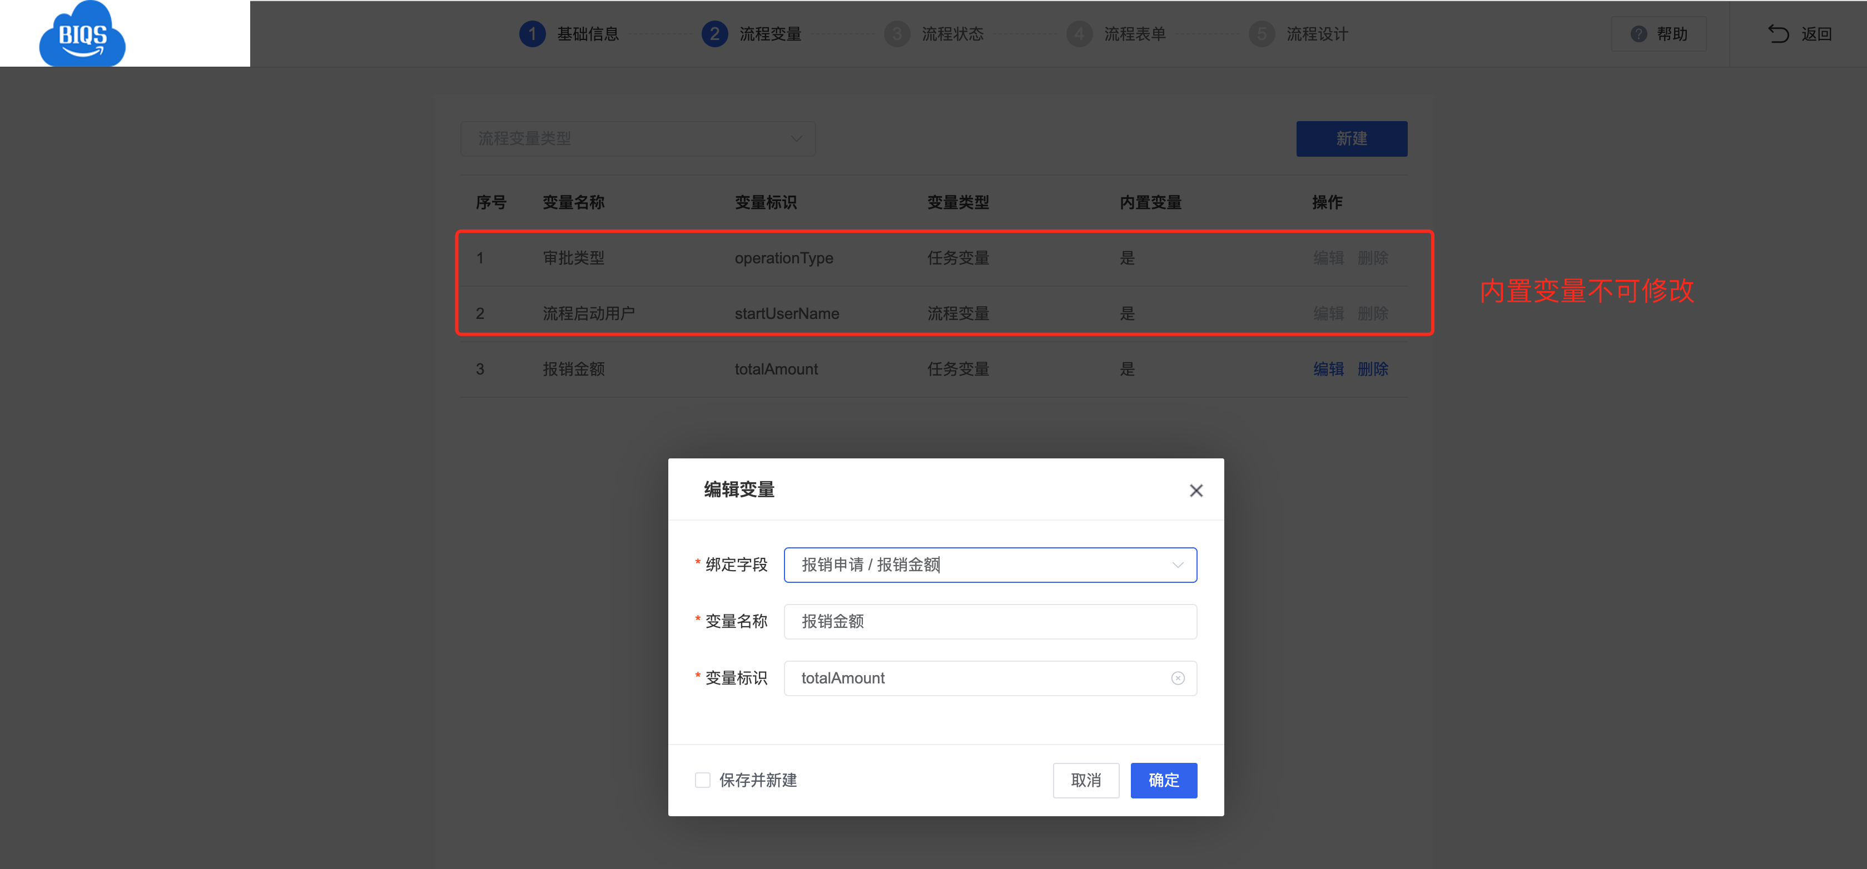Click 删除 for 审批类型 row
Image resolution: width=1867 pixels, height=869 pixels.
tap(1373, 258)
